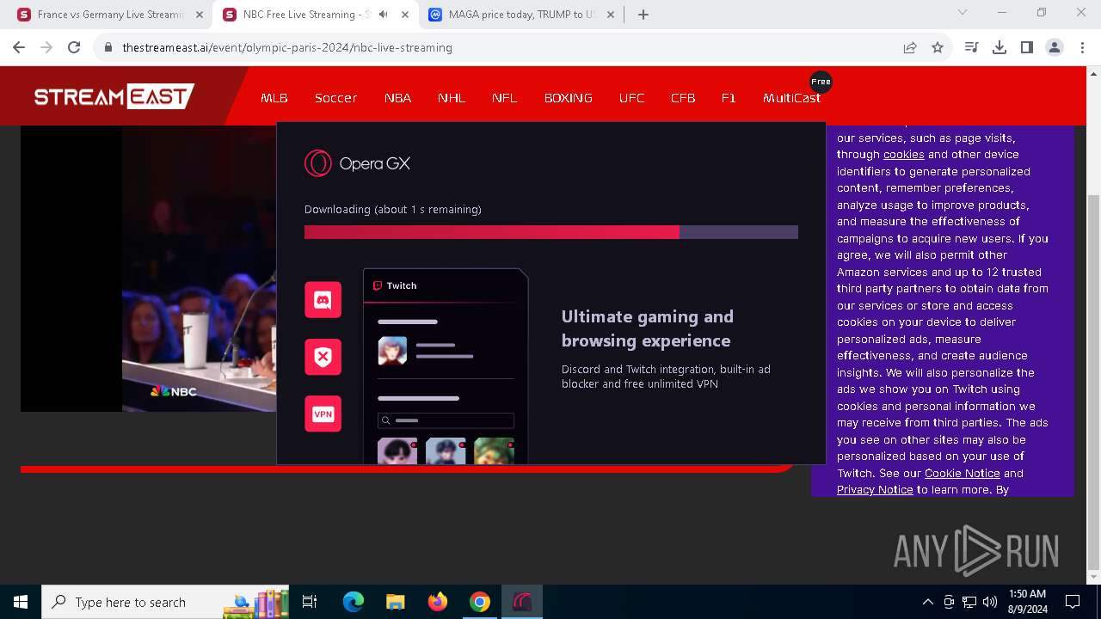Open the Windows Start menu
The image size is (1101, 619).
click(21, 602)
